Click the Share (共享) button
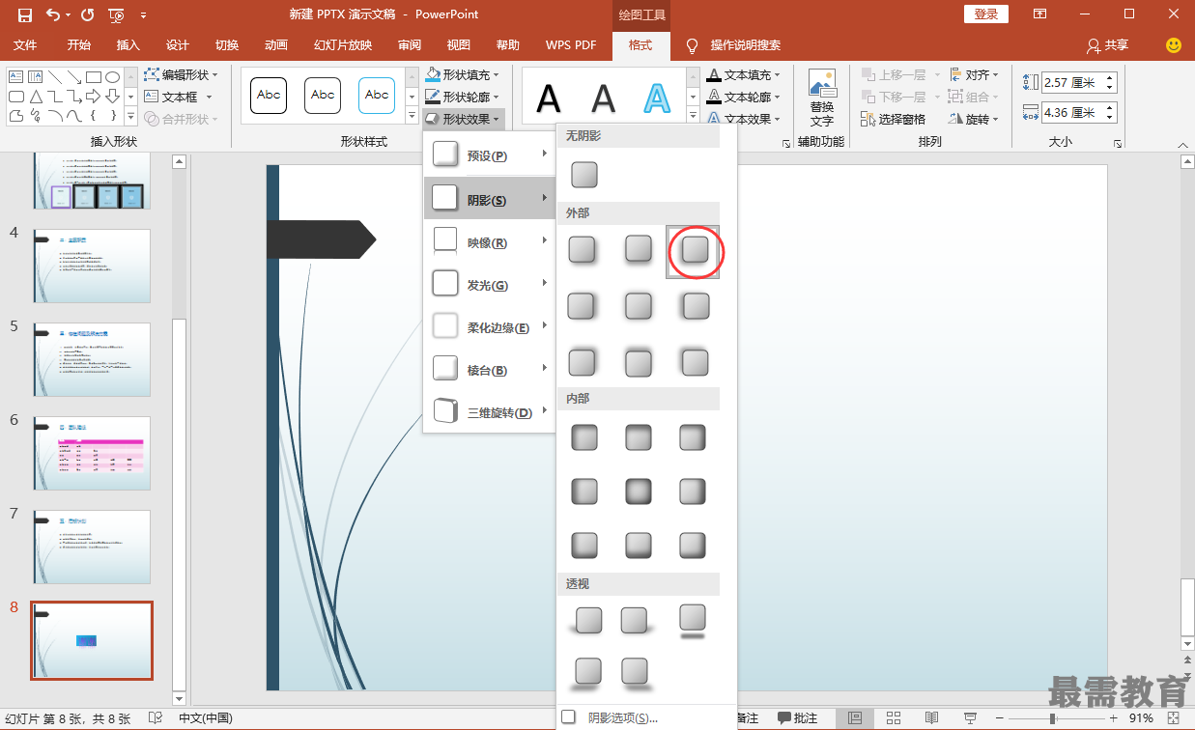 click(1108, 45)
